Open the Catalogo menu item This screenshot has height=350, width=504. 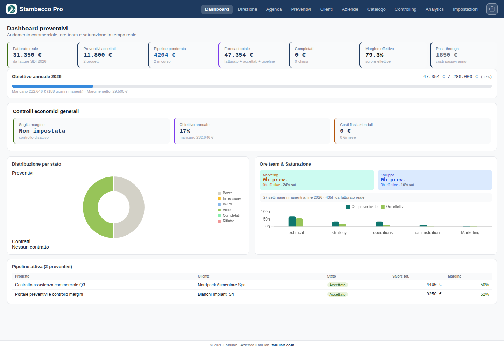(377, 9)
